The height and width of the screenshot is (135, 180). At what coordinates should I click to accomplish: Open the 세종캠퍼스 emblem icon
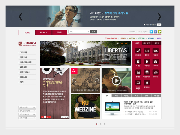pyautogui.click(x=147, y=72)
